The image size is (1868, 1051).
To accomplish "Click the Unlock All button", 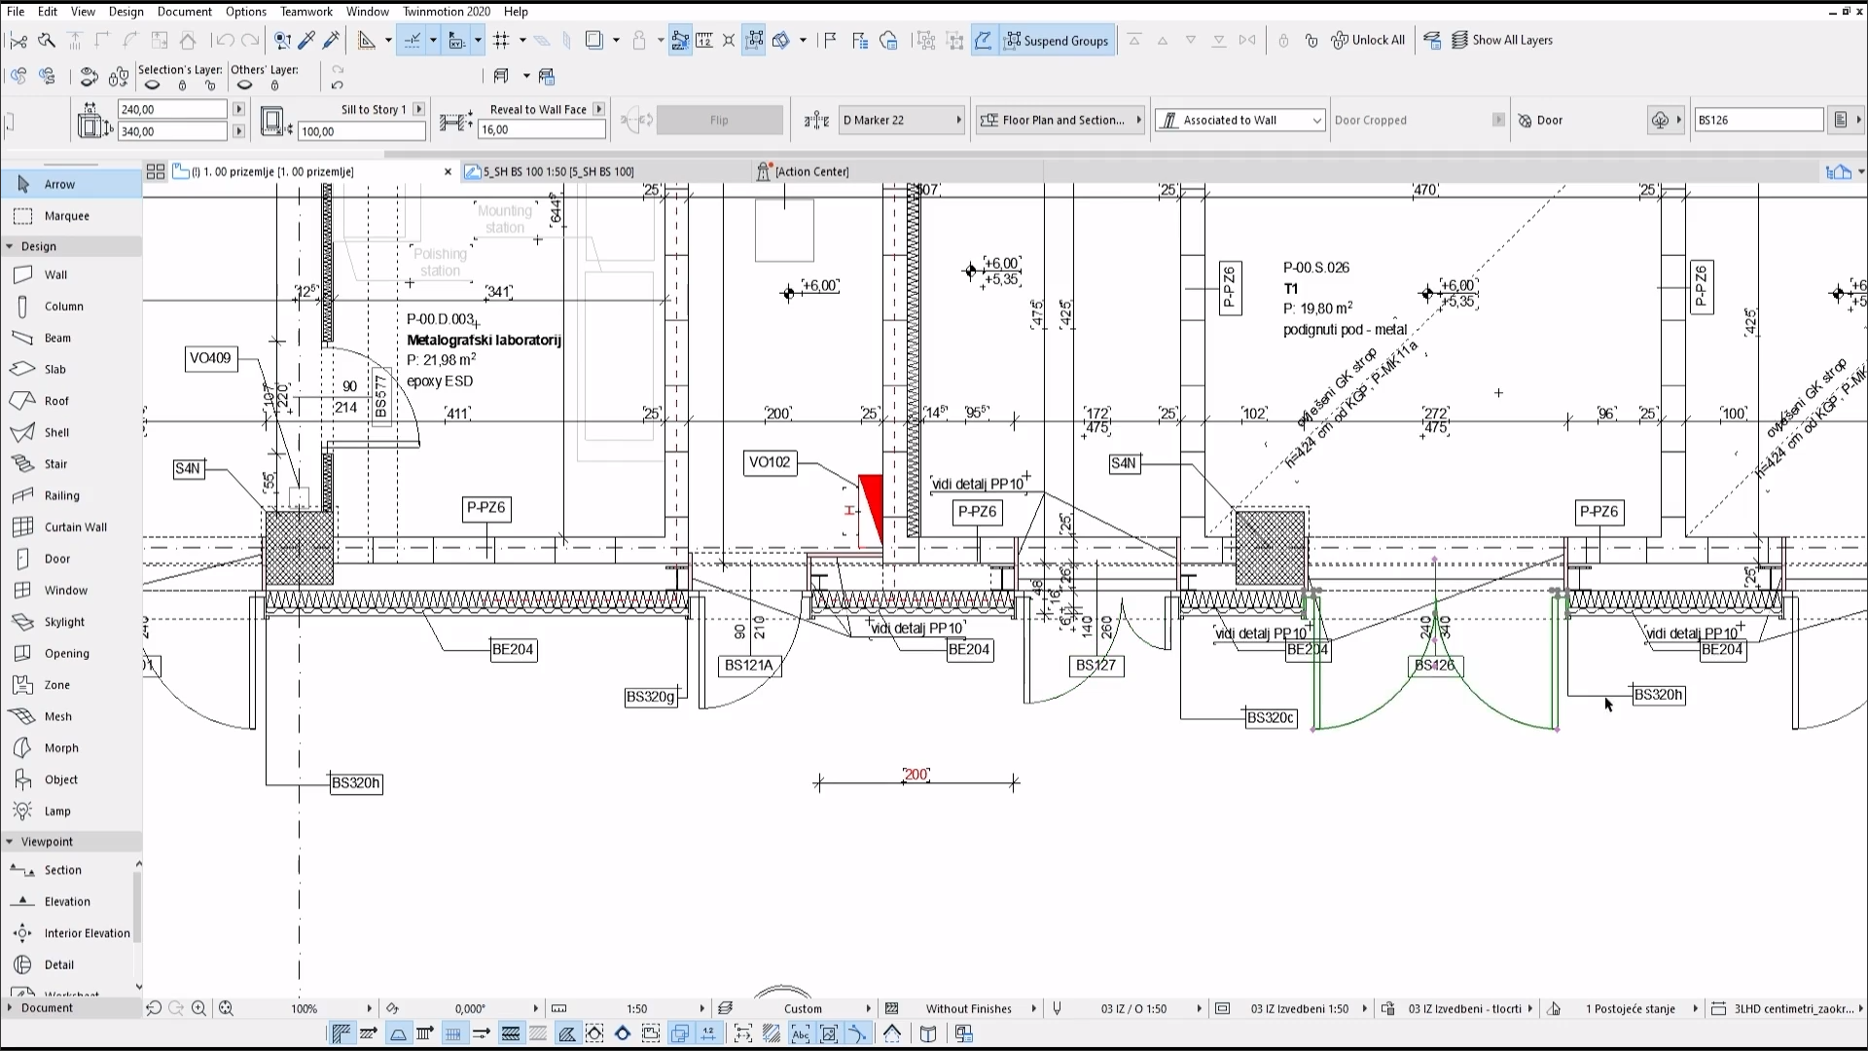I will point(1368,40).
